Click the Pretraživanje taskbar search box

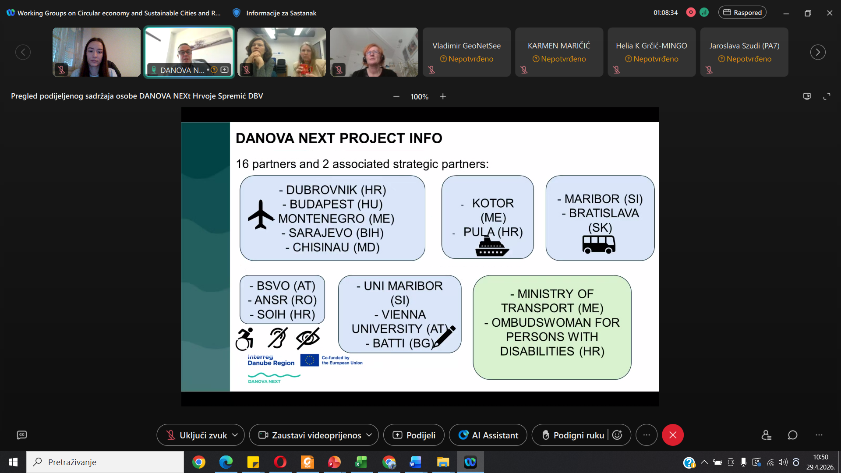(x=105, y=462)
